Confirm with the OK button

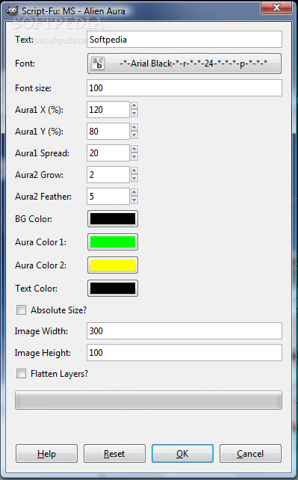pyautogui.click(x=182, y=453)
